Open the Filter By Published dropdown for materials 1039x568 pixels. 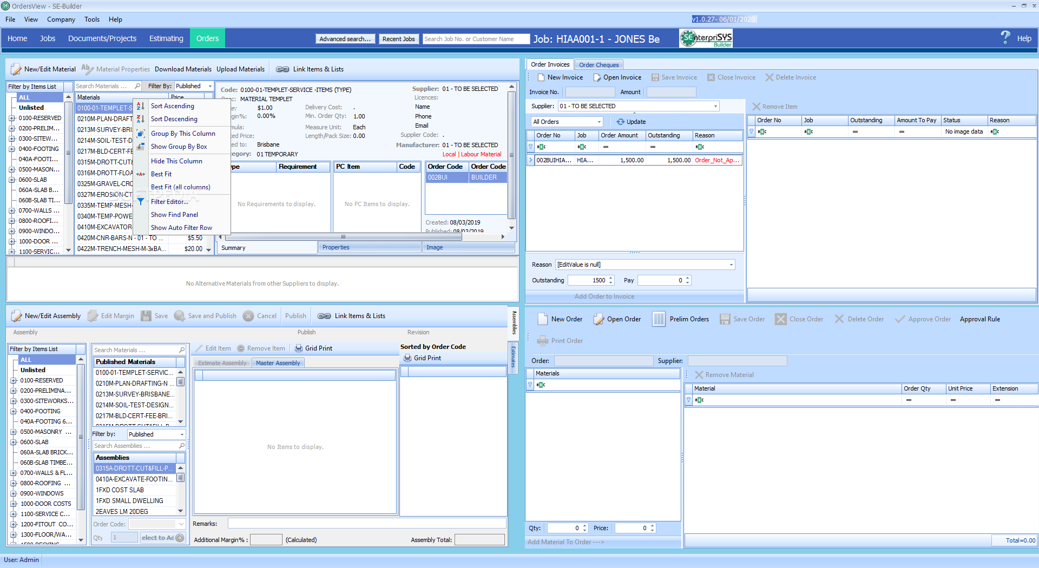[210, 86]
